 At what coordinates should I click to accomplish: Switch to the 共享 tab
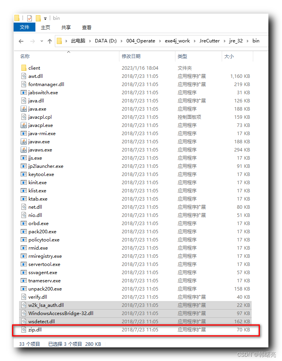[66, 27]
